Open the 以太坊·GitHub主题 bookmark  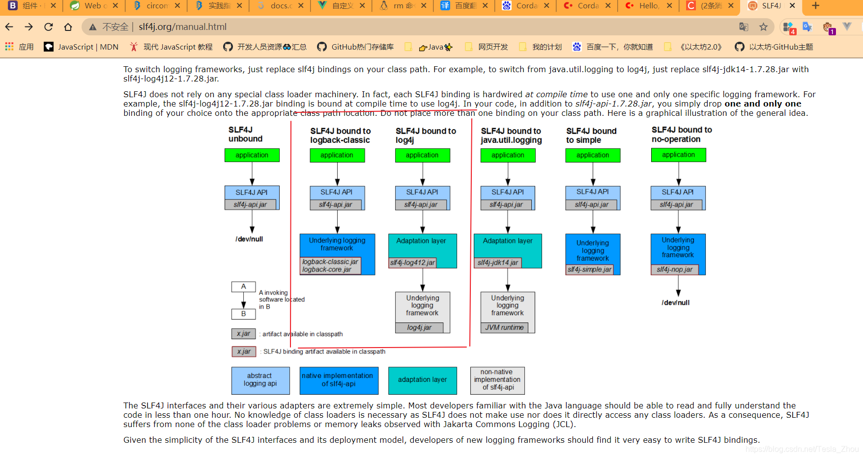(774, 47)
